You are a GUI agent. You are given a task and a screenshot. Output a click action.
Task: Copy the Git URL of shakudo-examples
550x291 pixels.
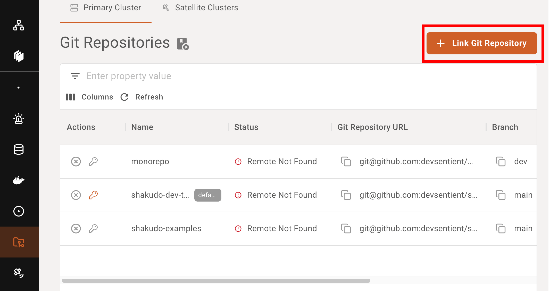pos(346,229)
